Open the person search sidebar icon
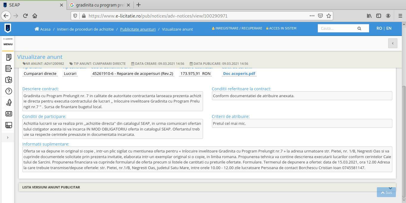Viewport: 406px width, 203px height. coord(9,103)
